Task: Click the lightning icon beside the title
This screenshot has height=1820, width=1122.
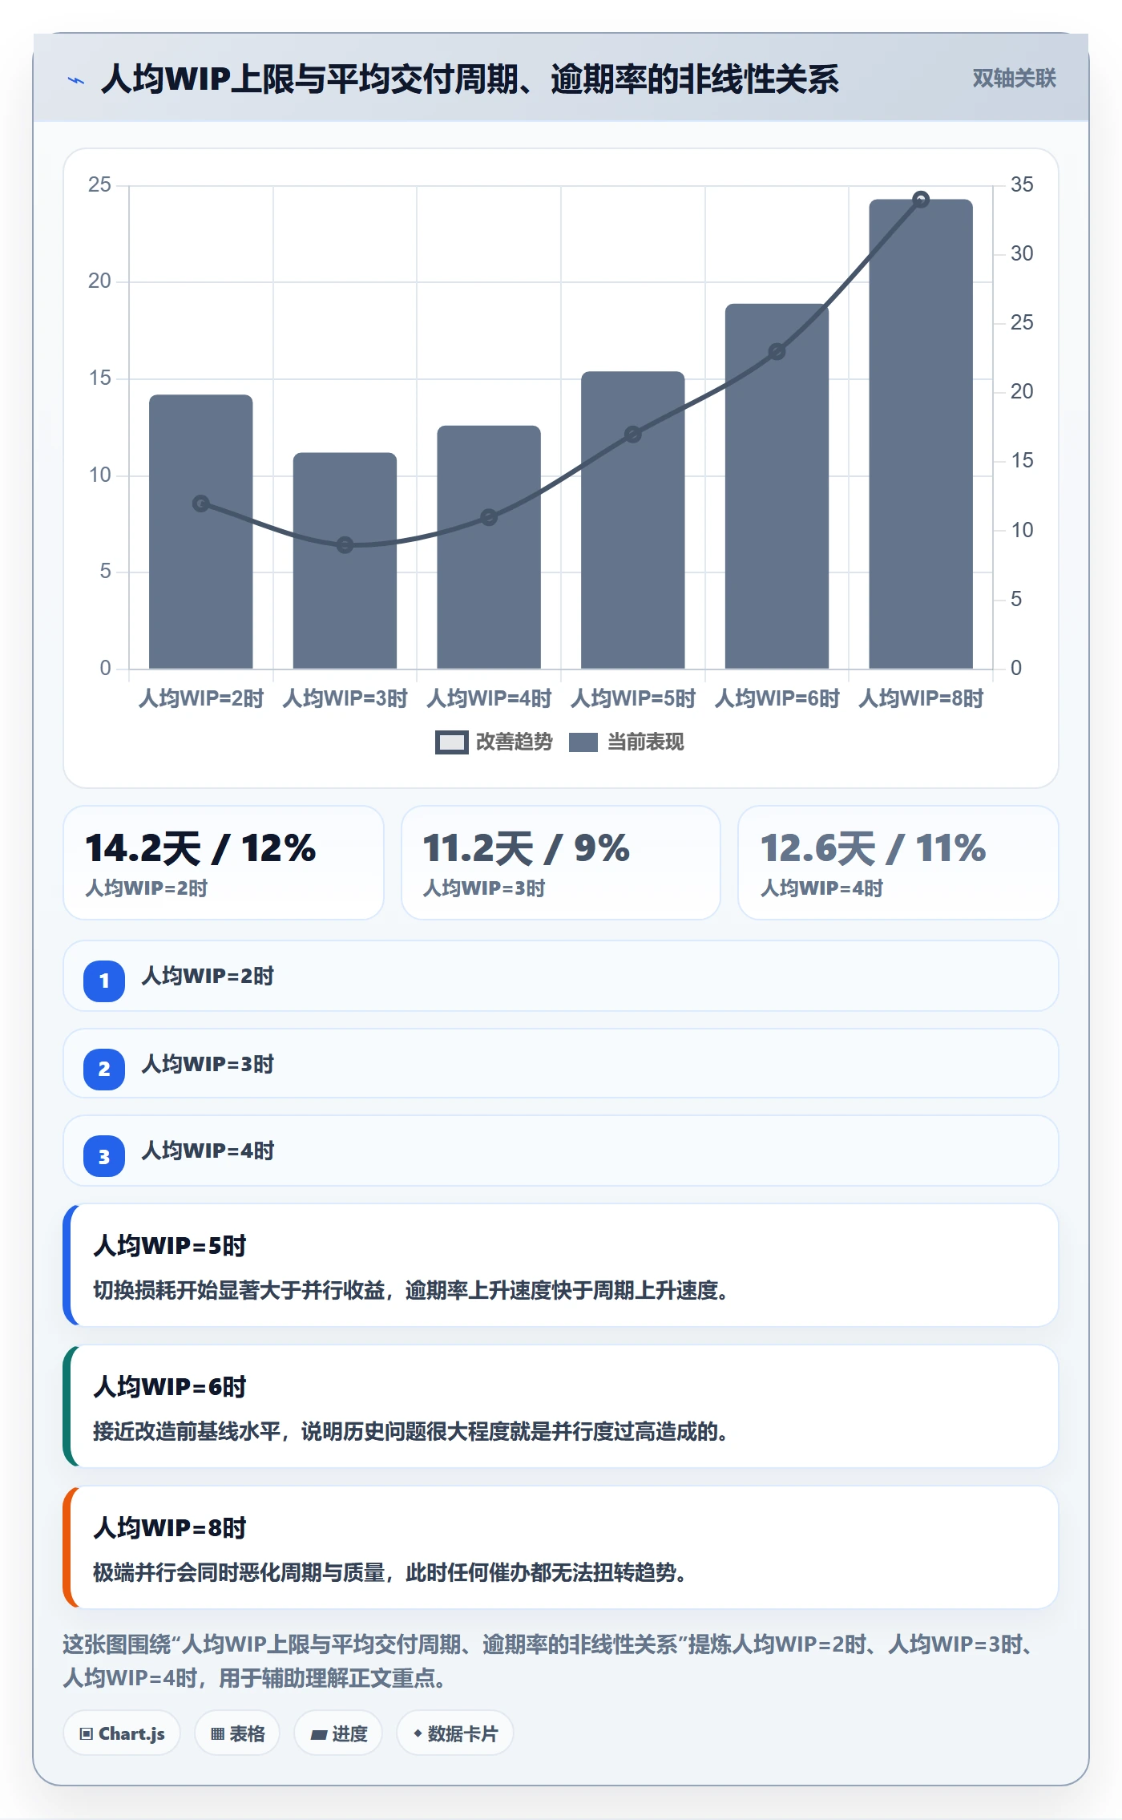Action: click(x=76, y=80)
